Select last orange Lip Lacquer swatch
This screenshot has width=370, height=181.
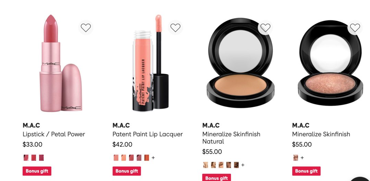[147, 158]
